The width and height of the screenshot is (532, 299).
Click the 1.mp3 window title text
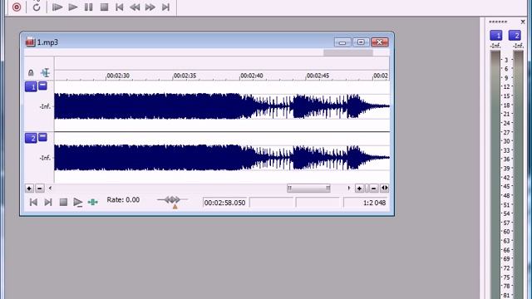click(47, 42)
